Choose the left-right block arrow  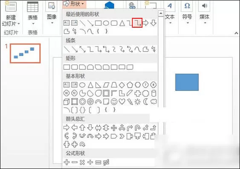pyautogui.click(x=98, y=128)
